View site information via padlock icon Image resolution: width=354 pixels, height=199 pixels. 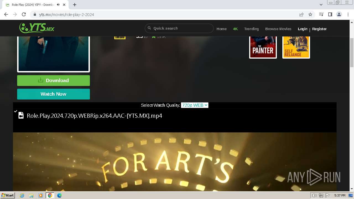[x=35, y=15]
